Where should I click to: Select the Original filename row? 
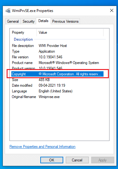(x=58, y=97)
